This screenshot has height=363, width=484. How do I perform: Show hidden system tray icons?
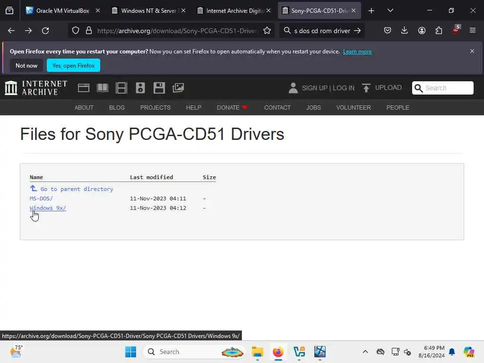coord(365,352)
